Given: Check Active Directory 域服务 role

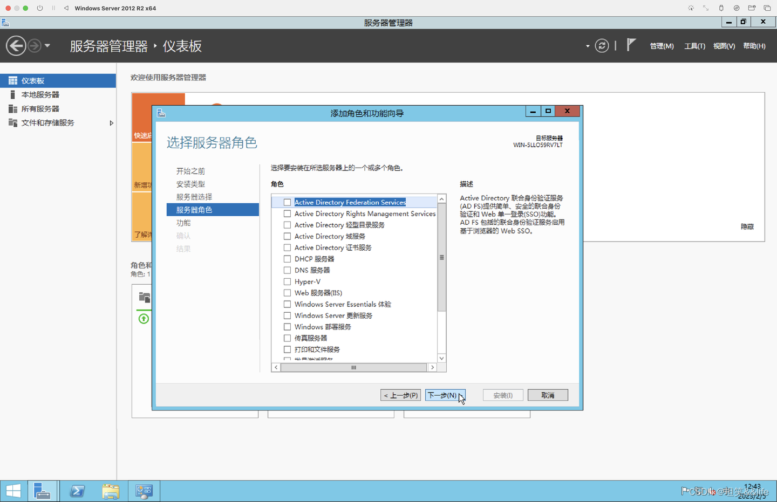Looking at the screenshot, I should point(287,236).
